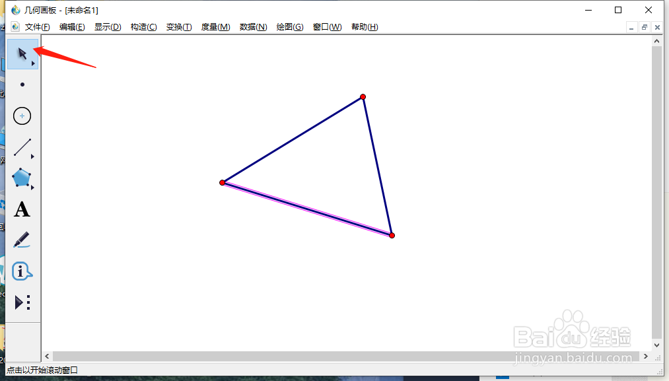669x381 pixels.
Task: Click the horizontal scrollbar track
Action: (346, 357)
